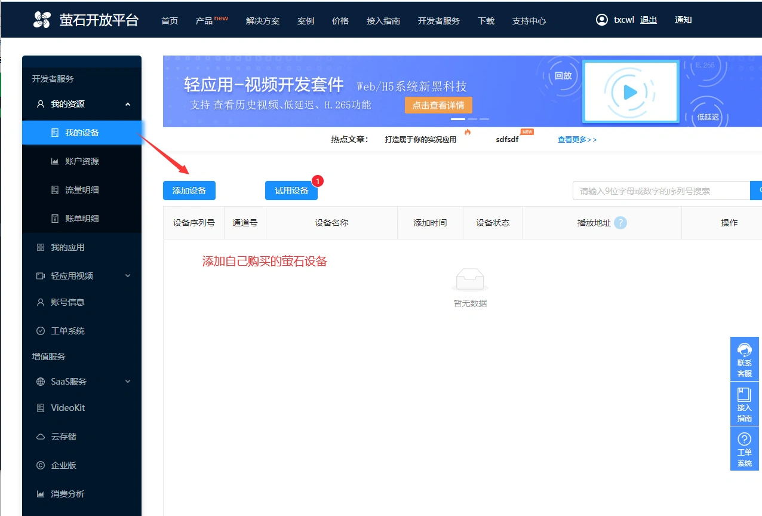
Task: Click the bill icon beside 账单明细
Action: click(55, 219)
